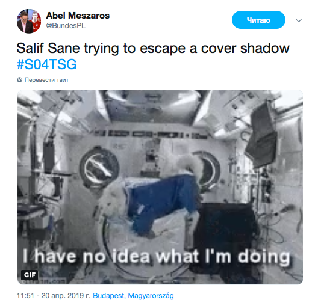Click the words 'cover shadow' in tweet
Screen dimensions: 312x300
click(245, 48)
